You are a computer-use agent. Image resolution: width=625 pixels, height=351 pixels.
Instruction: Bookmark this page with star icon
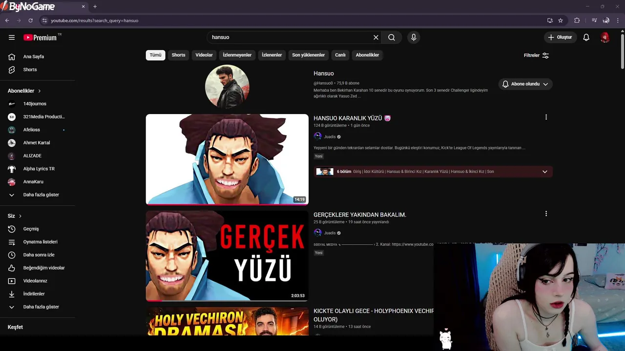561,20
